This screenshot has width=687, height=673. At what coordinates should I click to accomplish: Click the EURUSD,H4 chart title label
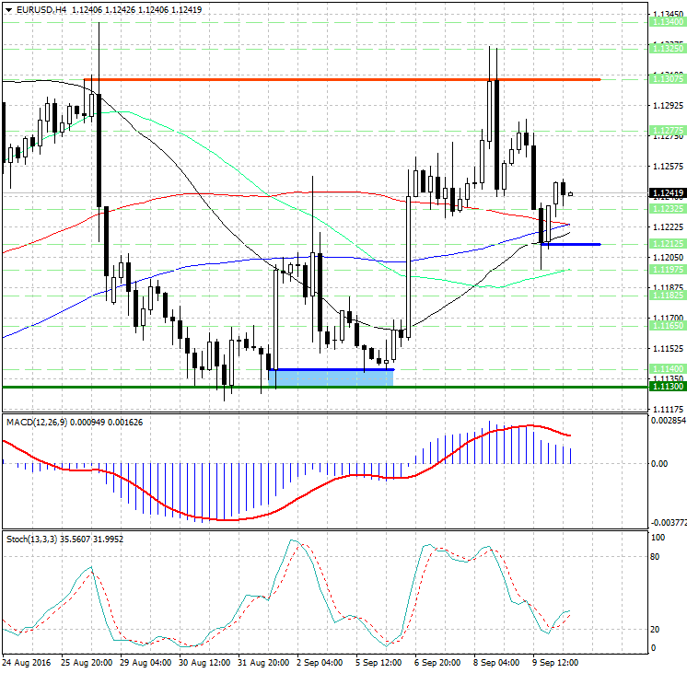click(37, 9)
